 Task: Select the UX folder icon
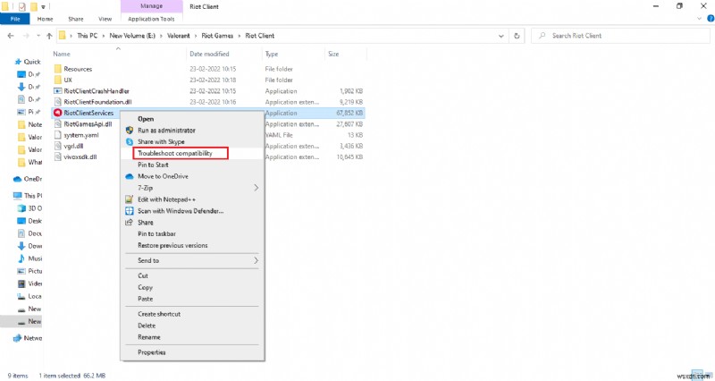point(57,80)
